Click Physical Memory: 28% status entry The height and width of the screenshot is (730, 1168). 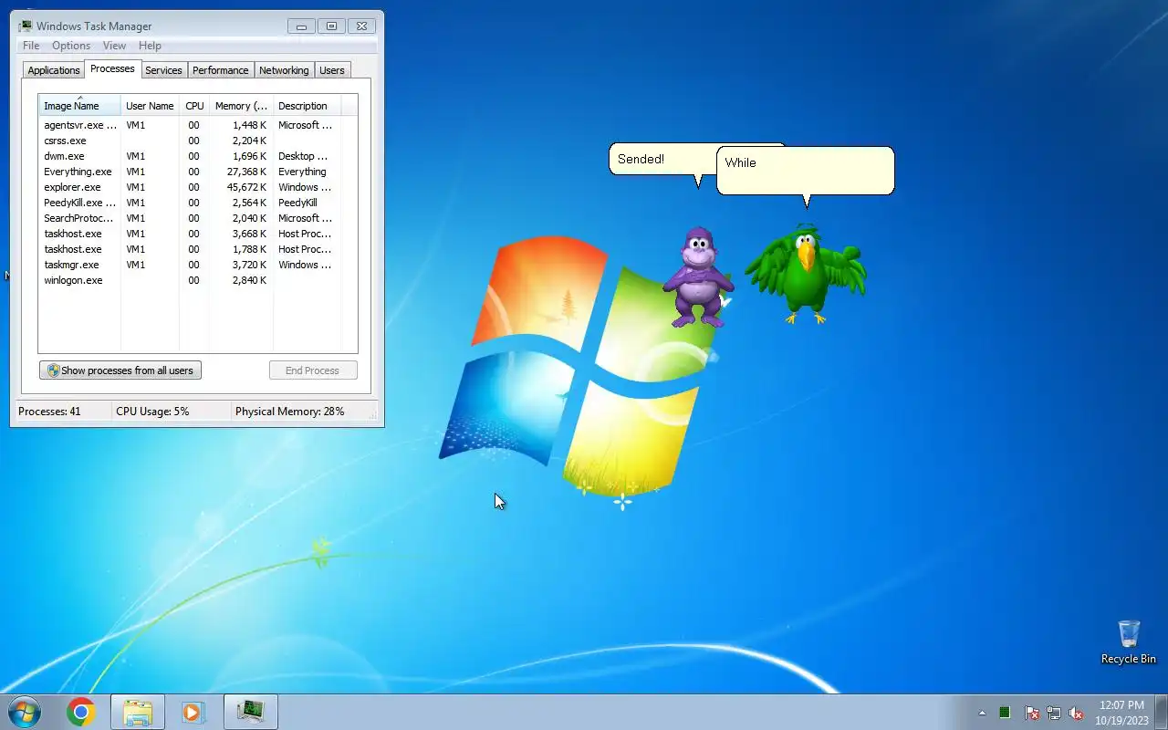click(x=290, y=412)
